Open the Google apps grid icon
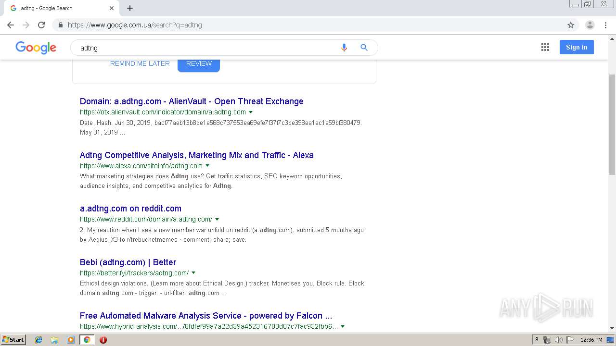Image resolution: width=616 pixels, height=346 pixels. coord(545,47)
